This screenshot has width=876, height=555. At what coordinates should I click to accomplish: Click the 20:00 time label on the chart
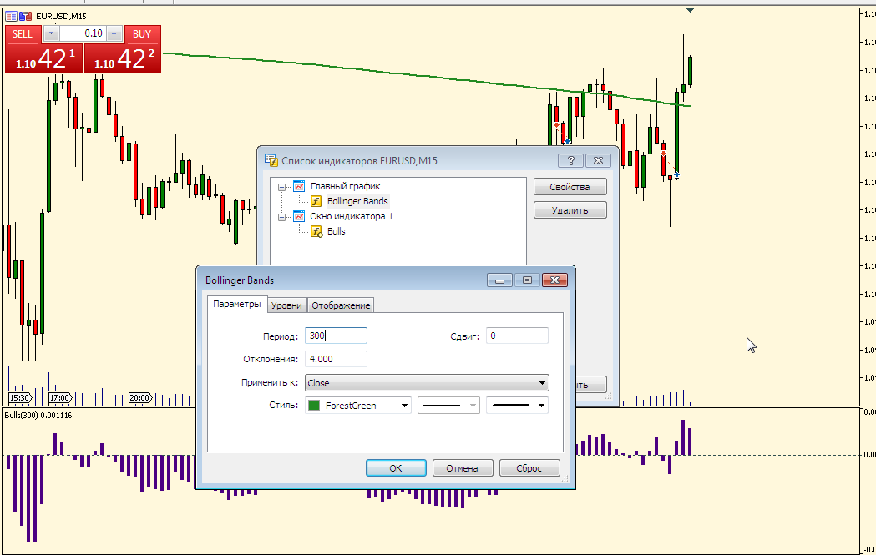click(x=140, y=398)
